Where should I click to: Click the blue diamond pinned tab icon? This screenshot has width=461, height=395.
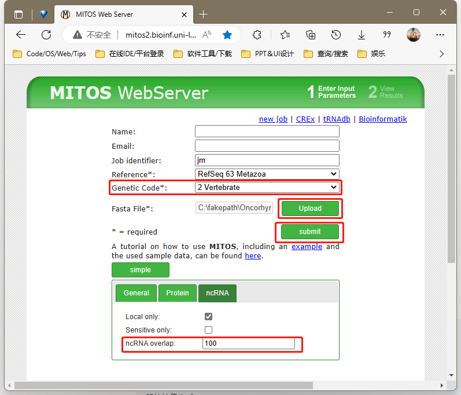pos(43,14)
